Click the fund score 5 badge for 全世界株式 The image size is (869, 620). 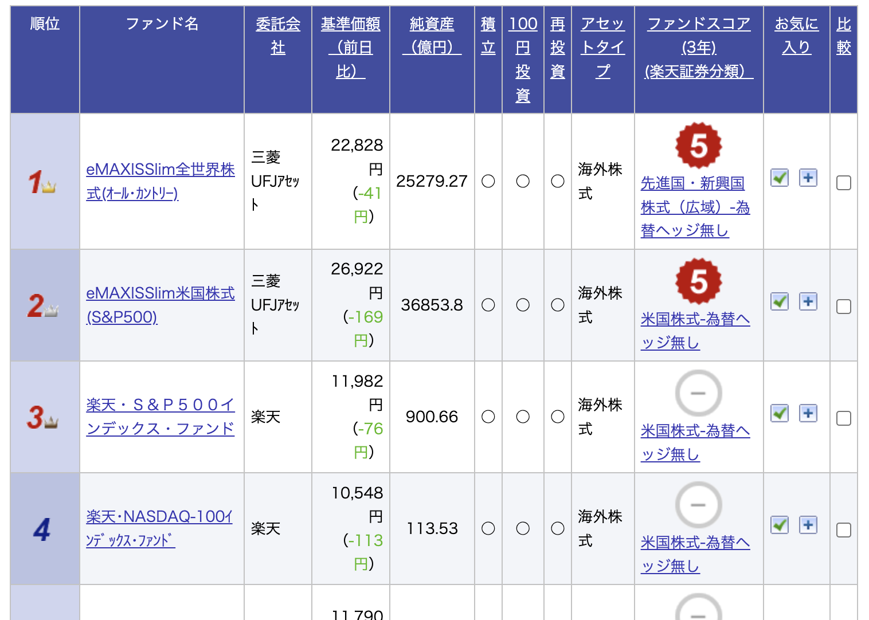[x=699, y=146]
